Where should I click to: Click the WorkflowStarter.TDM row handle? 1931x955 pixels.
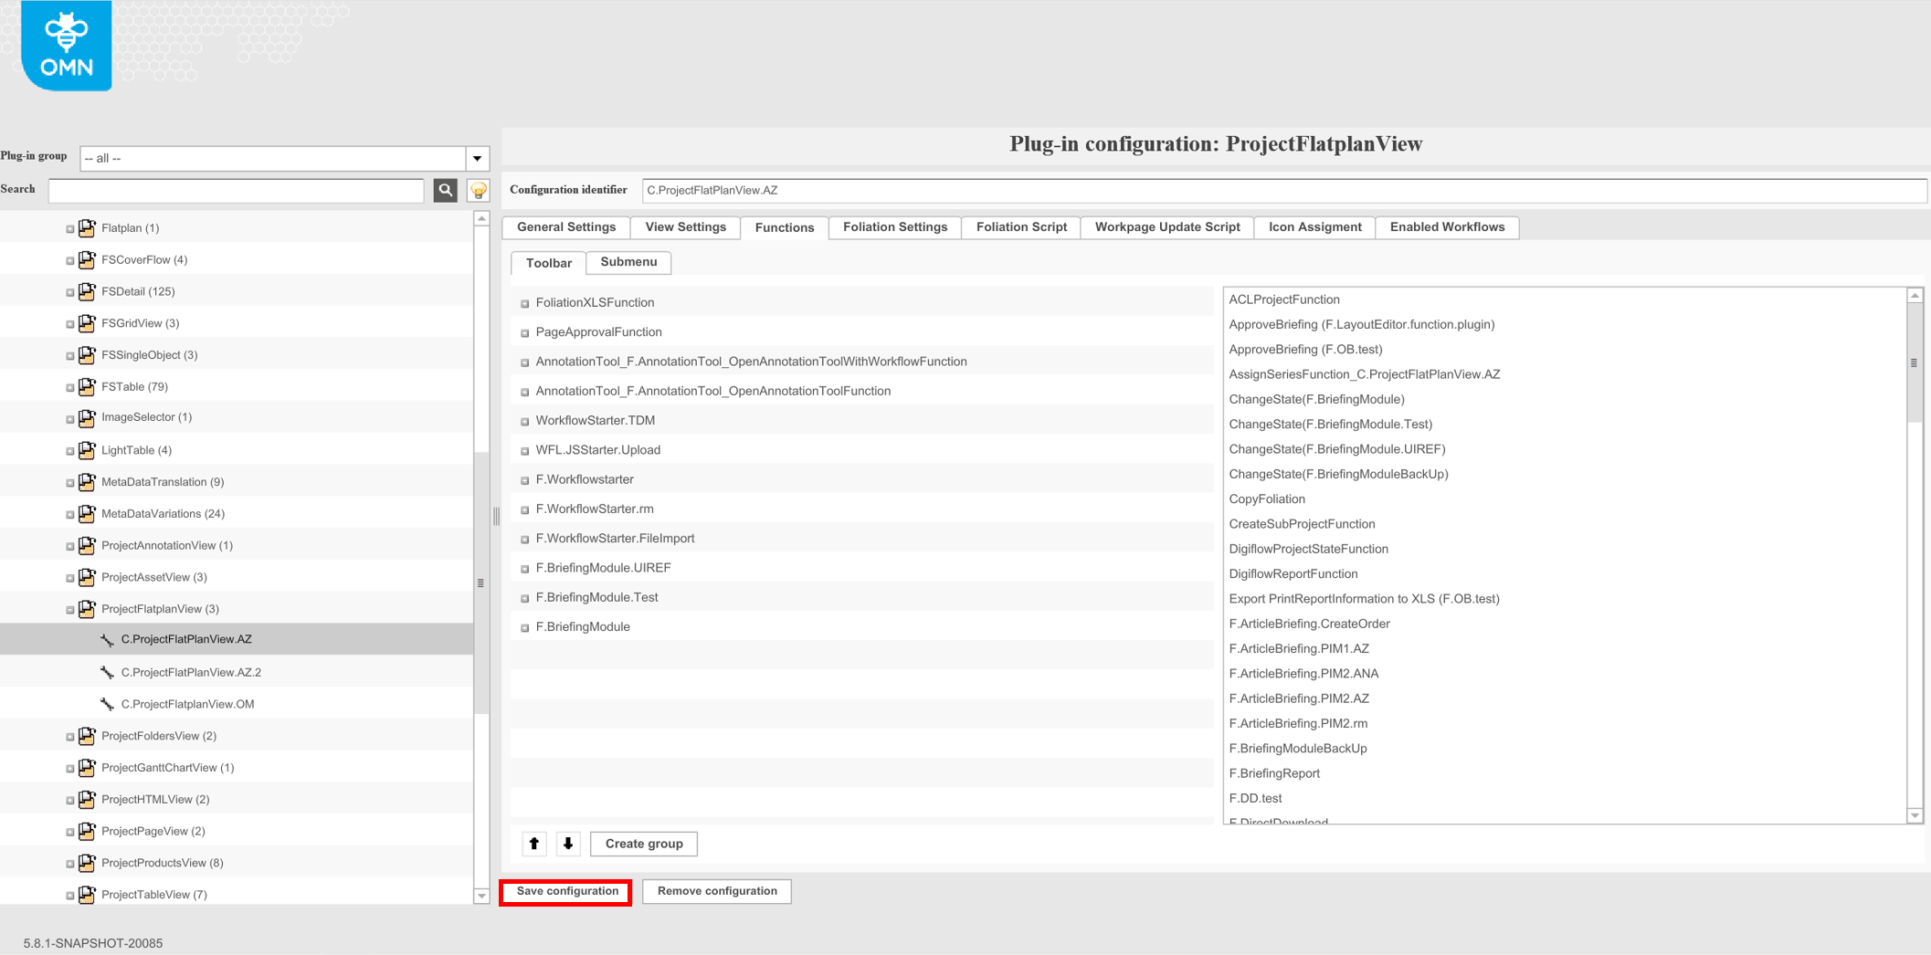tap(525, 422)
